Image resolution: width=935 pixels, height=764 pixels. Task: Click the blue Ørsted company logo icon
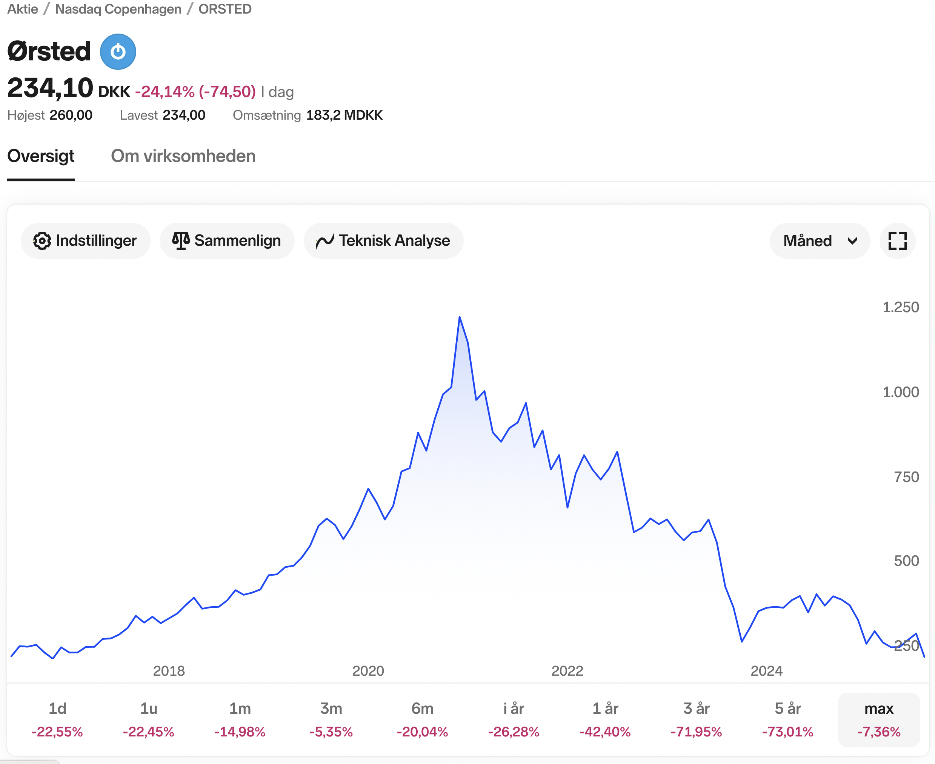[x=118, y=52]
